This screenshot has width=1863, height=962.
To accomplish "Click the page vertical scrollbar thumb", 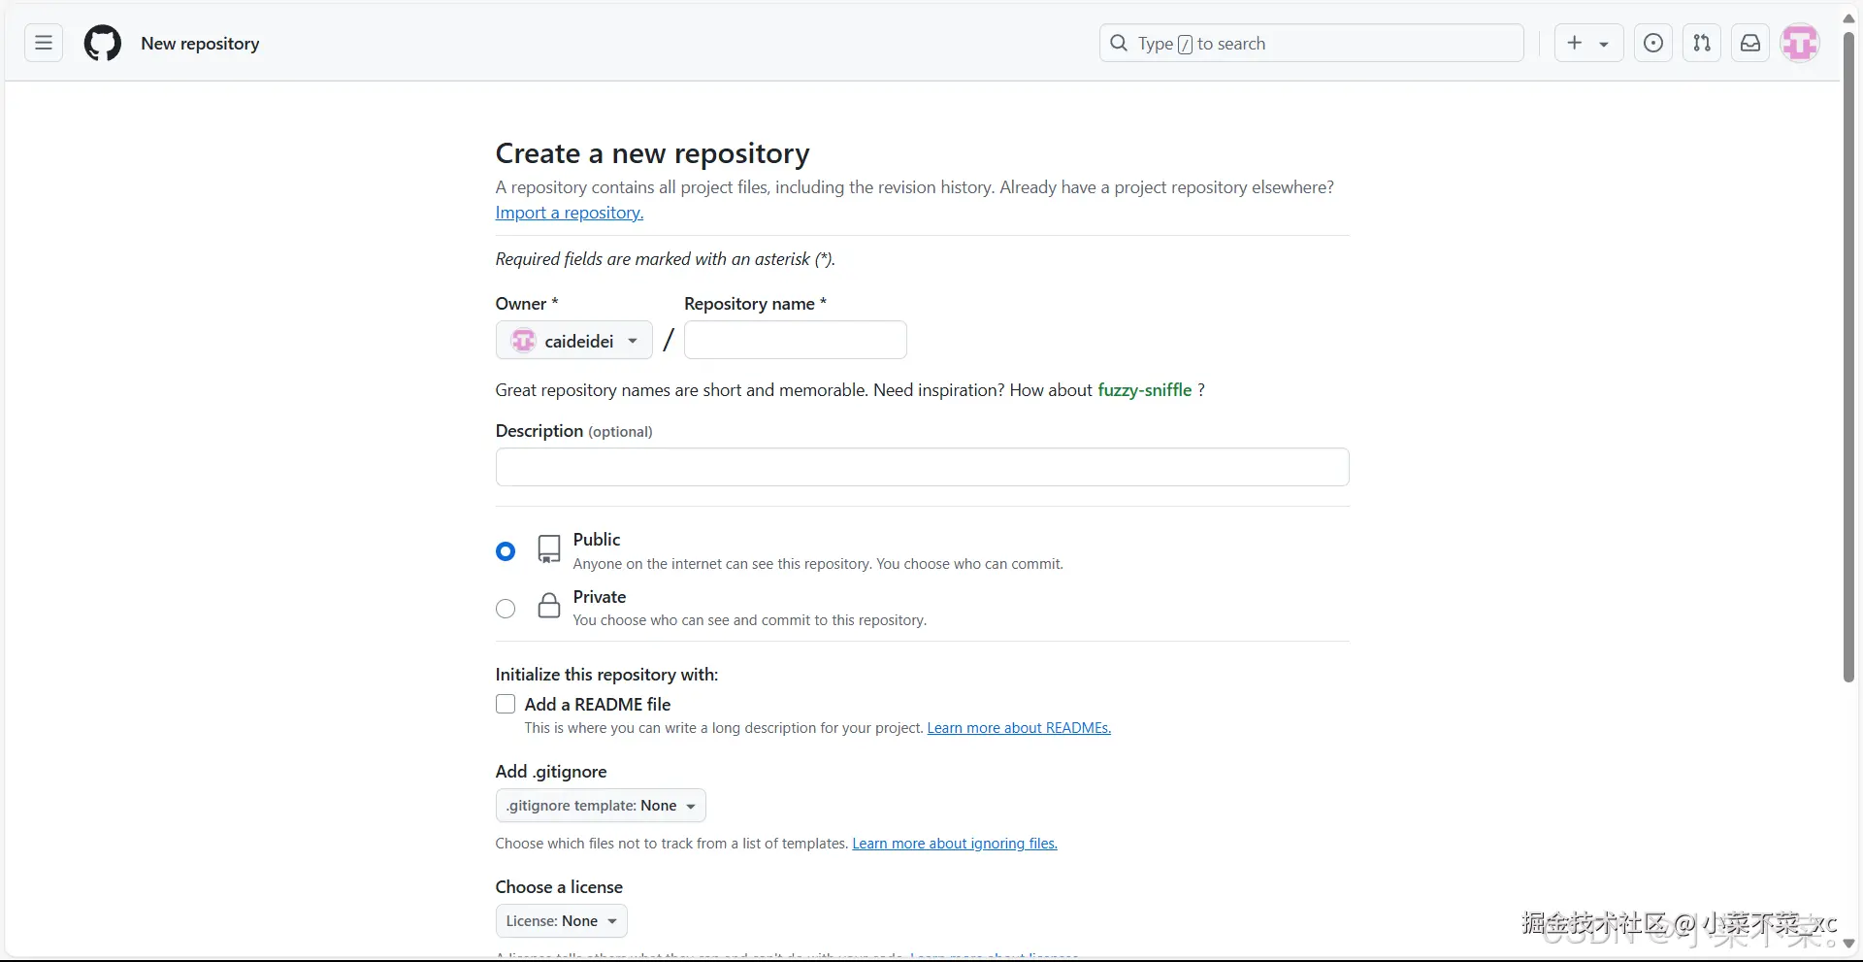I will pos(1848,357).
